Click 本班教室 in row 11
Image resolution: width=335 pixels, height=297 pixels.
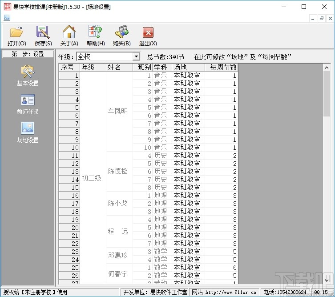point(189,156)
